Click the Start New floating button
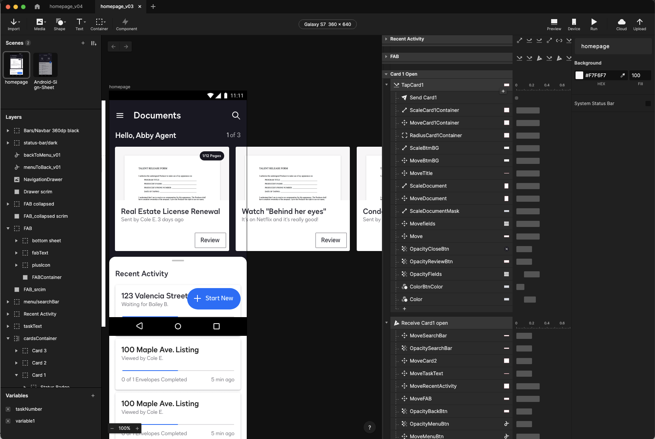655x439 pixels. click(x=213, y=298)
